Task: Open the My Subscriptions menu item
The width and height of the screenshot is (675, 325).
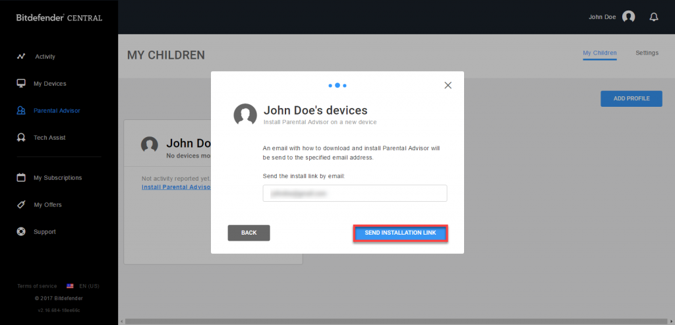Action: click(58, 178)
